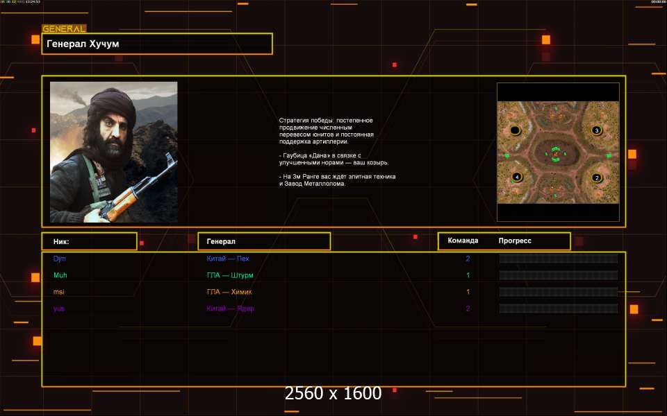The width and height of the screenshot is (667, 416).
Task: Select player Muh in the list
Action: click(60, 275)
